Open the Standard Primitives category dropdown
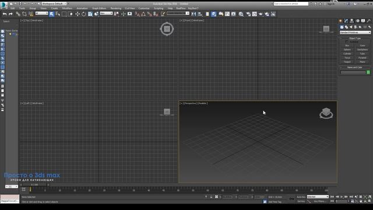Screen dimensions: 373x210 tap(355, 33)
